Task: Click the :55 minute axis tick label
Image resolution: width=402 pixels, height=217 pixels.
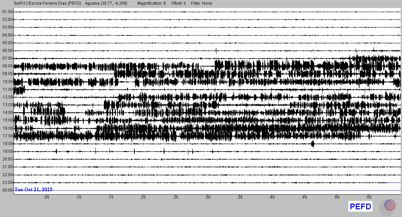Action: 368,197
